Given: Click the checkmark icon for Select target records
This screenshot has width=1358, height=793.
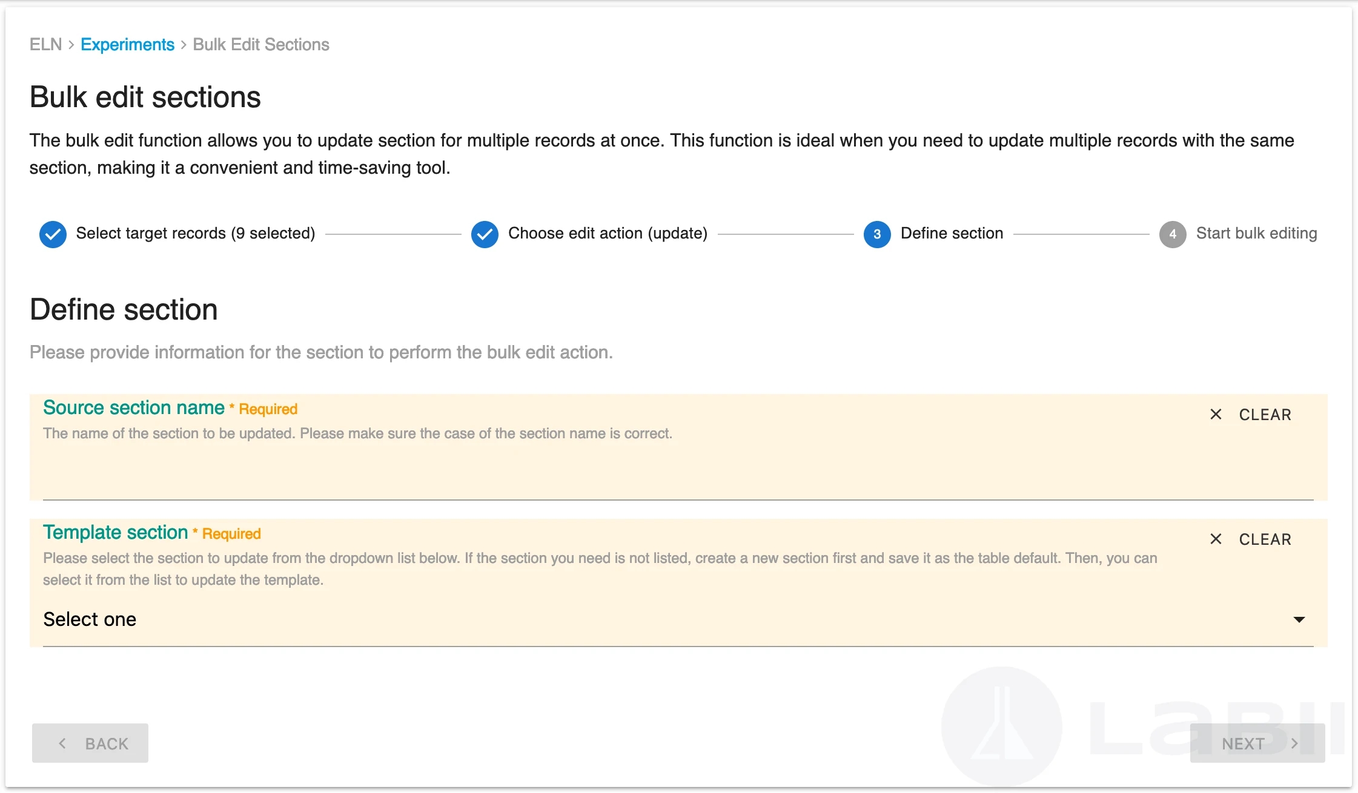Looking at the screenshot, I should [x=53, y=234].
